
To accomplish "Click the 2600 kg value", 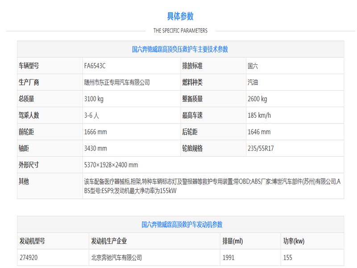I will pyautogui.click(x=257, y=99).
